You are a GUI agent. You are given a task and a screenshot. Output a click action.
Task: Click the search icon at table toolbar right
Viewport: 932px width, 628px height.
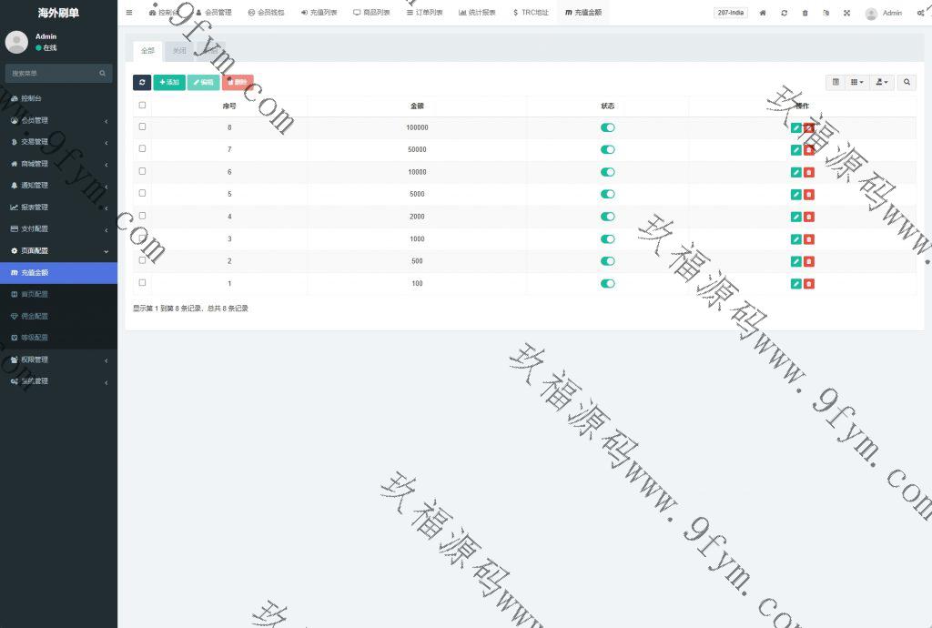click(x=907, y=82)
